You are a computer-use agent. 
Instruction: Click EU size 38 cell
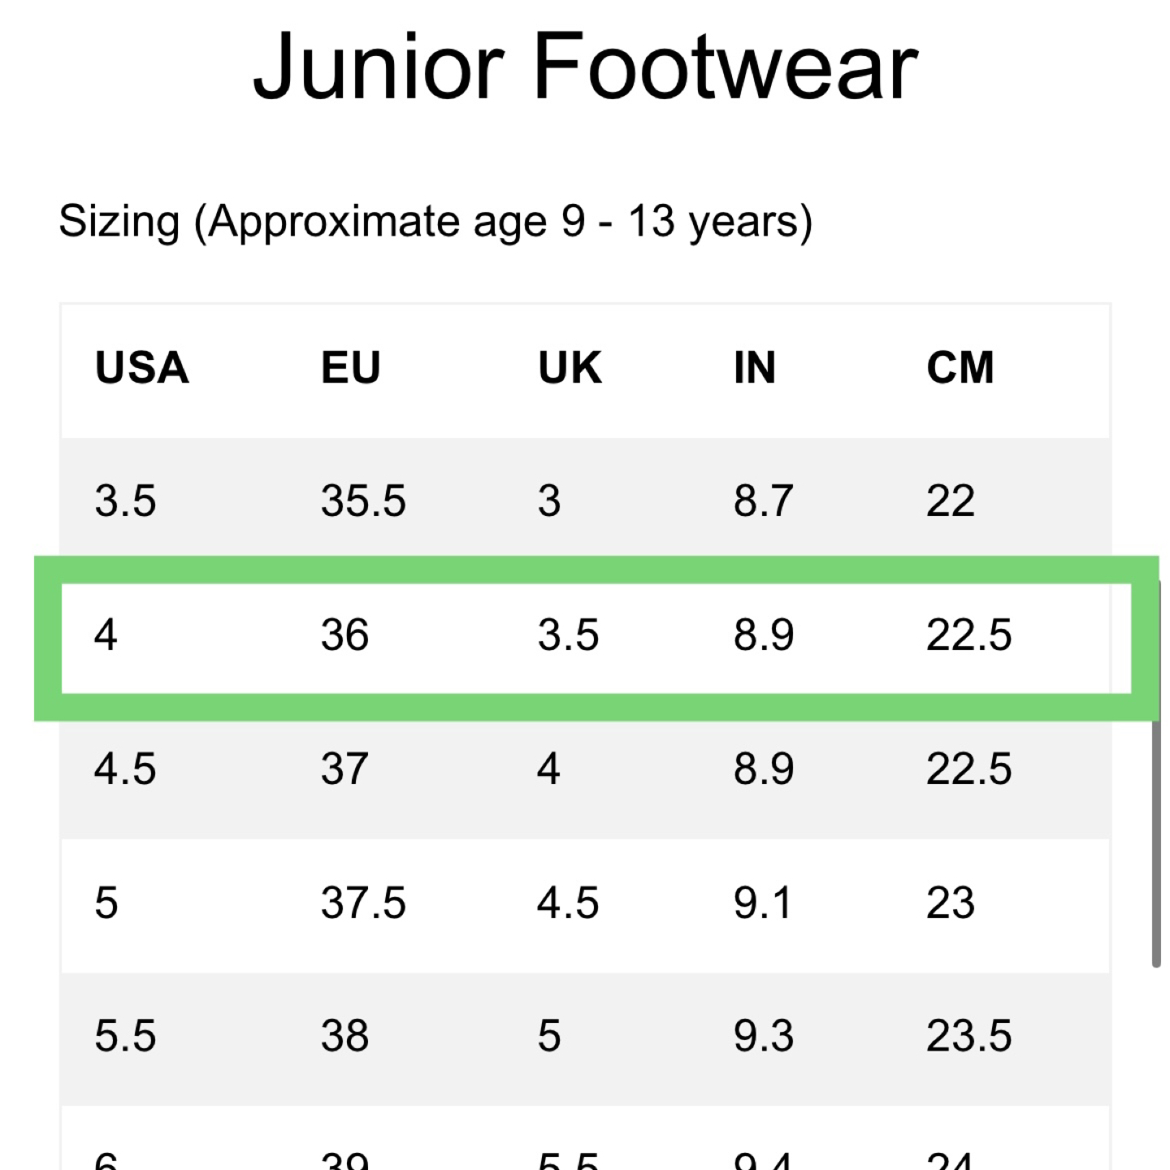[x=344, y=1037]
